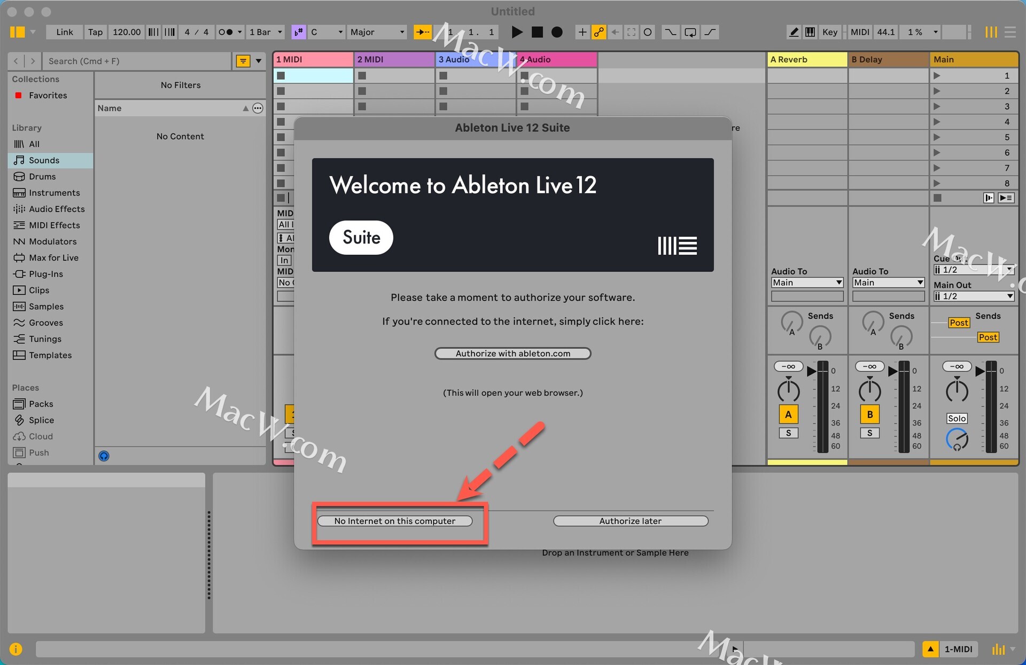Open Max for Live category
The width and height of the screenshot is (1026, 665).
[53, 257]
